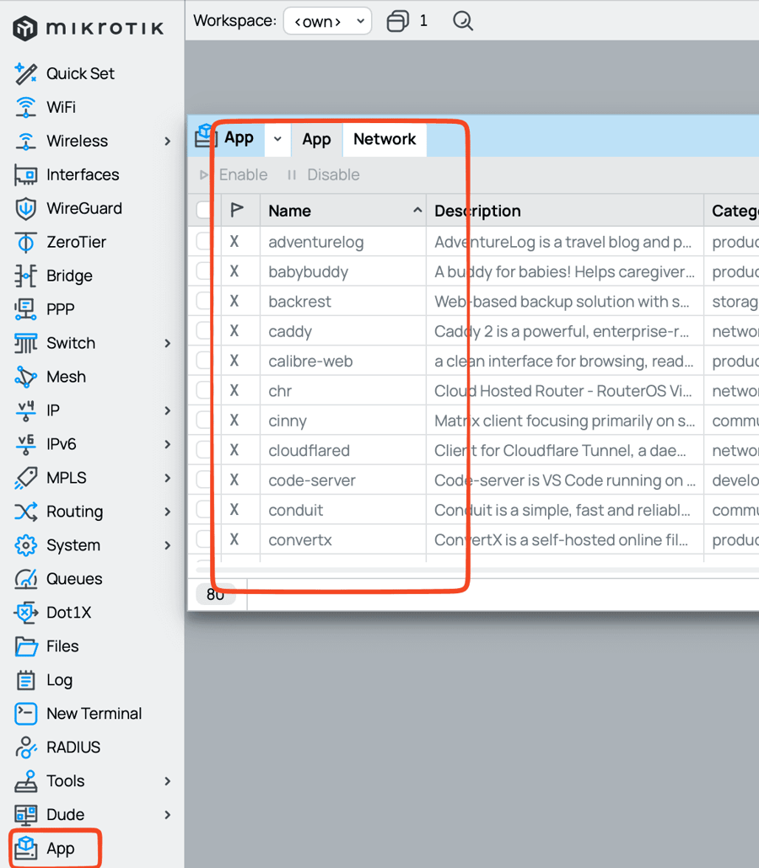The image size is (759, 868).
Task: Click the MikroTik logo
Action: pos(89,29)
